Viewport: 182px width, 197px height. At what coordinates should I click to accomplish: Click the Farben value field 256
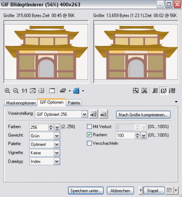click(38, 127)
